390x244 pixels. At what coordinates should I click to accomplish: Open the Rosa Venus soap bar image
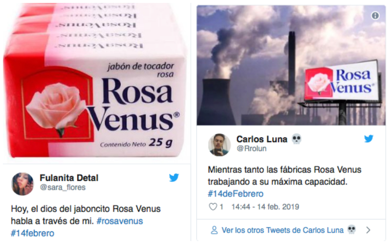click(x=97, y=81)
